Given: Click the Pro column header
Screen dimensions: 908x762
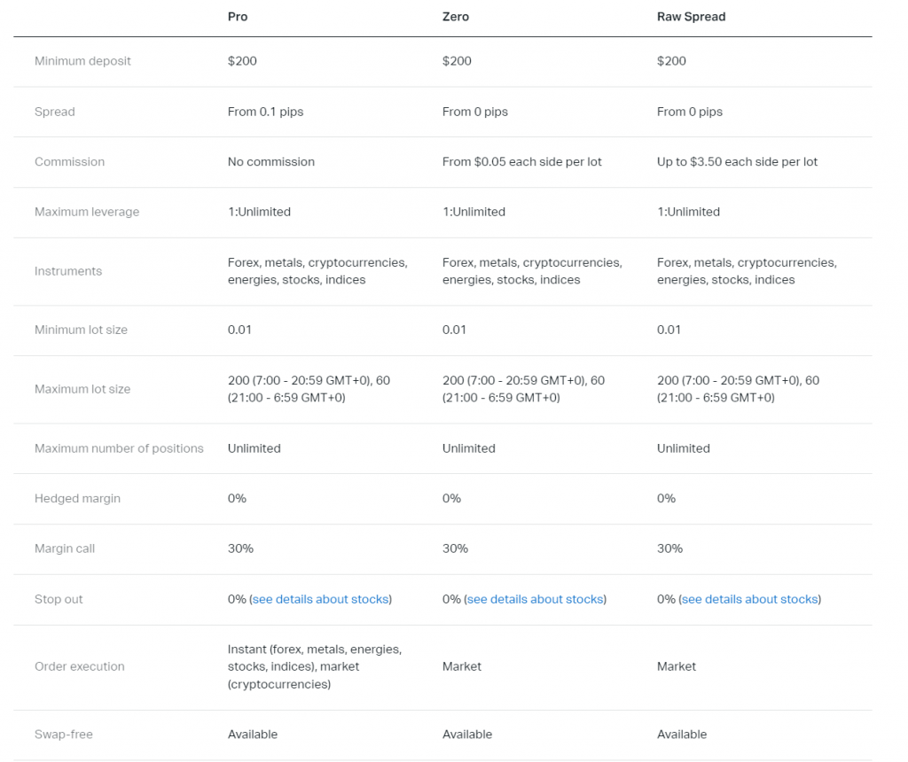Looking at the screenshot, I should point(238,17).
